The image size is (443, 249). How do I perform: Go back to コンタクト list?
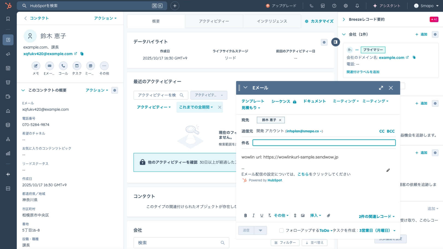click(x=36, y=18)
